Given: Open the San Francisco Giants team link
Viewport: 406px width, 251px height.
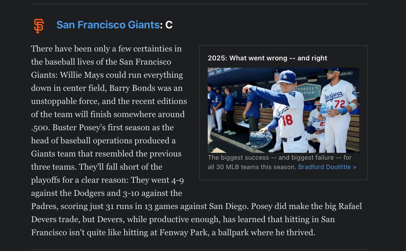Looking at the screenshot, I should coord(108,25).
